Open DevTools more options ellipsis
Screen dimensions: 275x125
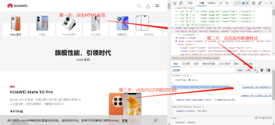[x=266, y=3]
